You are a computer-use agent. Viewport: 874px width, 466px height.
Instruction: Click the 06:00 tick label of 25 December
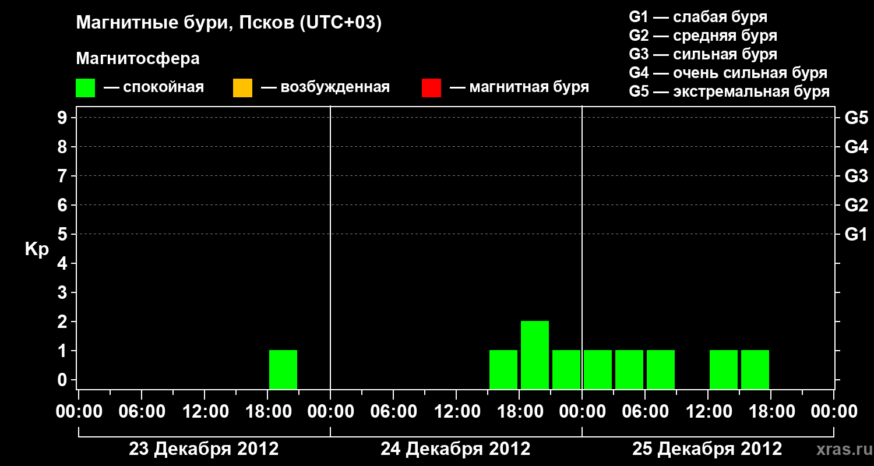(x=645, y=411)
